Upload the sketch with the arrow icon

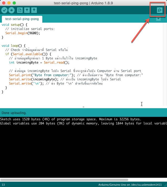pos(11,10)
